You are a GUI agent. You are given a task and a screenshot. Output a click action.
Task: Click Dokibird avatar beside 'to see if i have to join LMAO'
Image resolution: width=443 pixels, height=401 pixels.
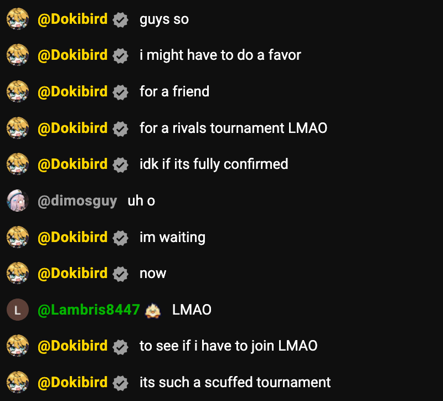pos(18,346)
